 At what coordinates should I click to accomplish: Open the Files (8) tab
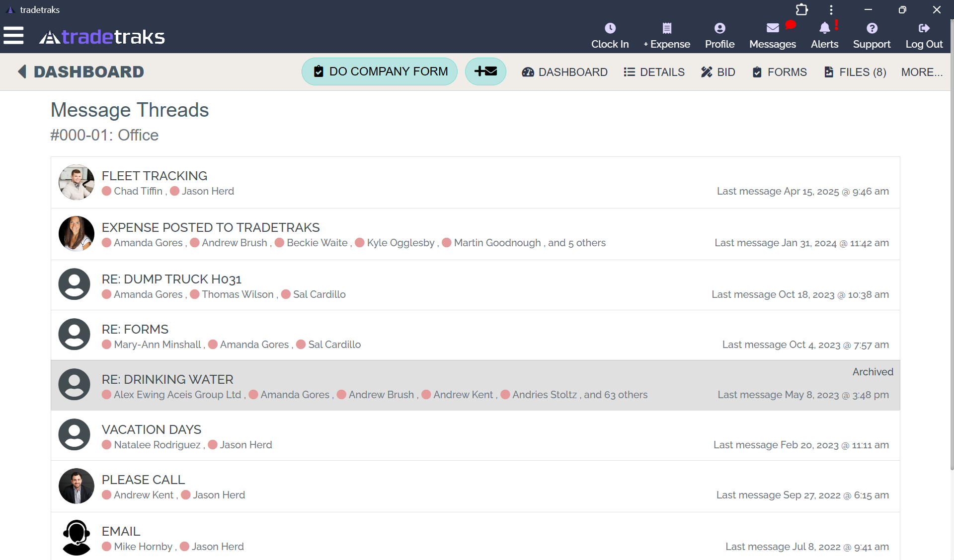855,72
